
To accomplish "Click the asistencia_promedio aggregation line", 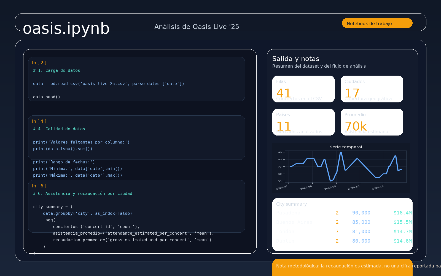I will (x=133, y=233).
